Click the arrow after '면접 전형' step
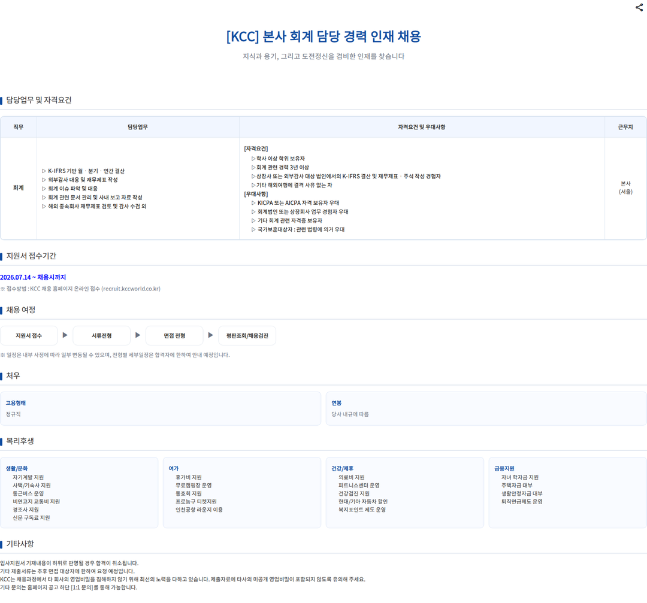 tap(210, 335)
